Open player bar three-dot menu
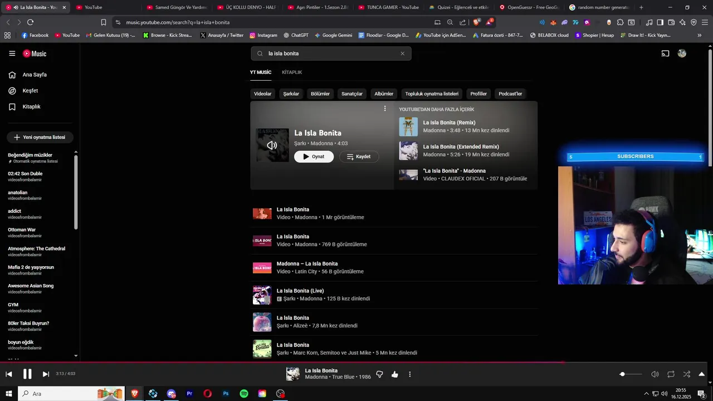Screen dimensions: 713x401 [409, 374]
